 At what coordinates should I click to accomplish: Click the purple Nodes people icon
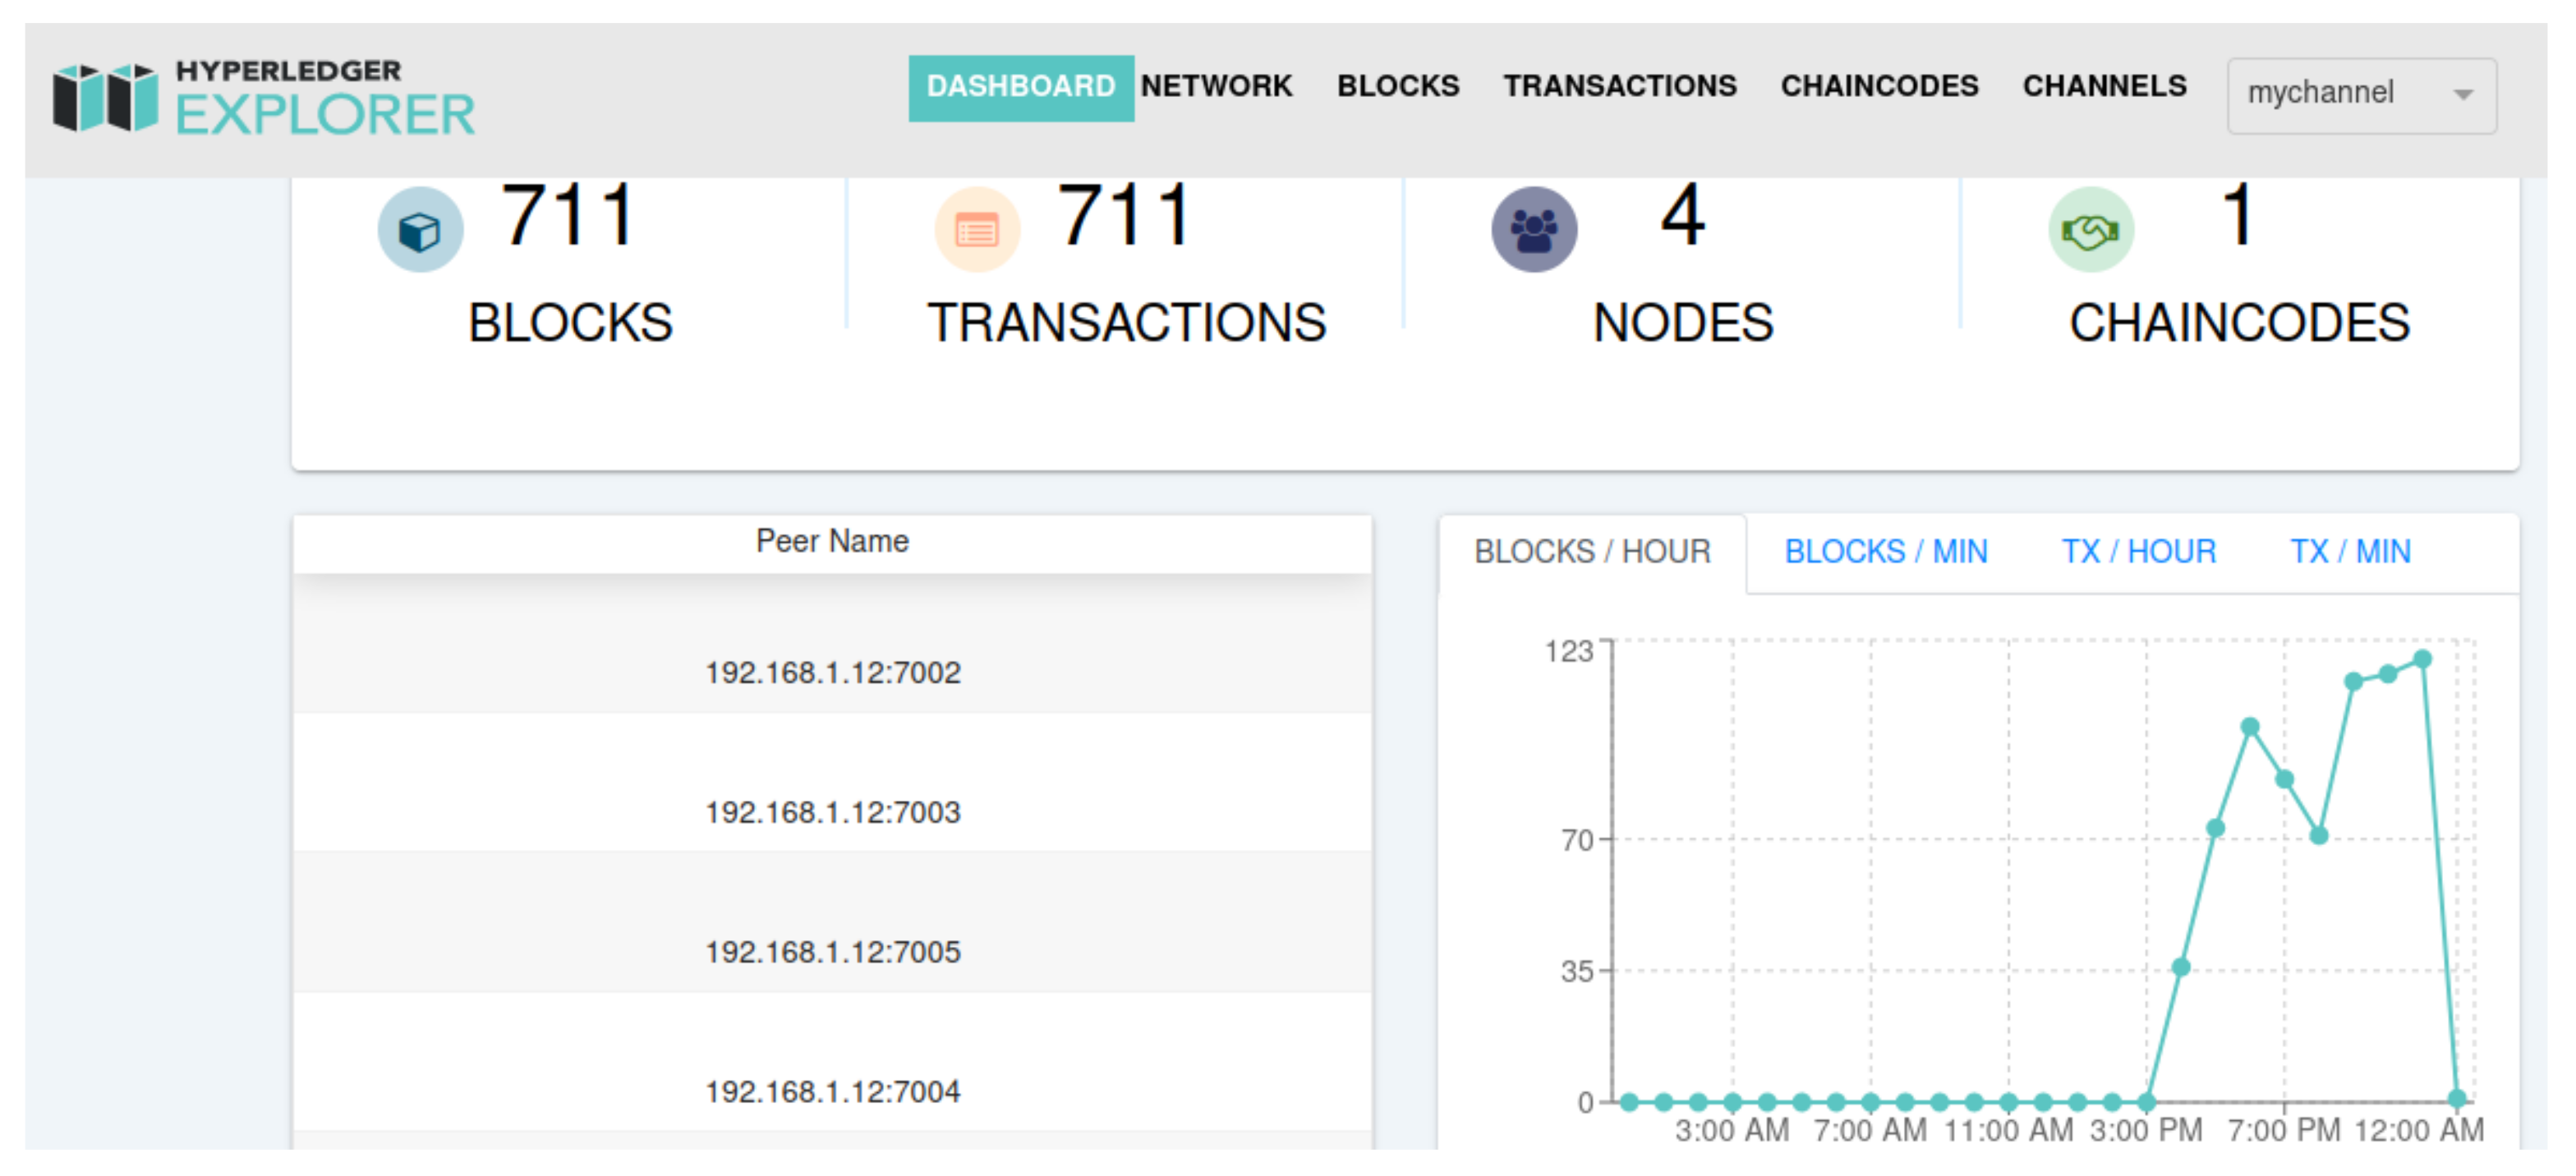tap(1533, 231)
